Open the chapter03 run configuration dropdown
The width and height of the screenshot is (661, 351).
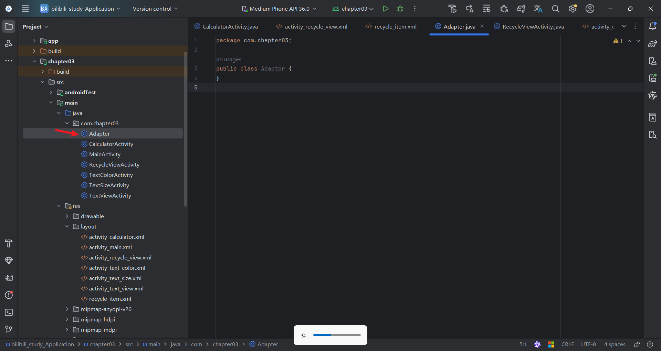point(353,9)
